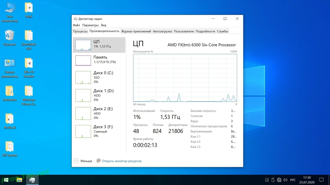Click the 1,53 ГГц speed value
The width and height of the screenshot is (330, 185).
point(170,117)
